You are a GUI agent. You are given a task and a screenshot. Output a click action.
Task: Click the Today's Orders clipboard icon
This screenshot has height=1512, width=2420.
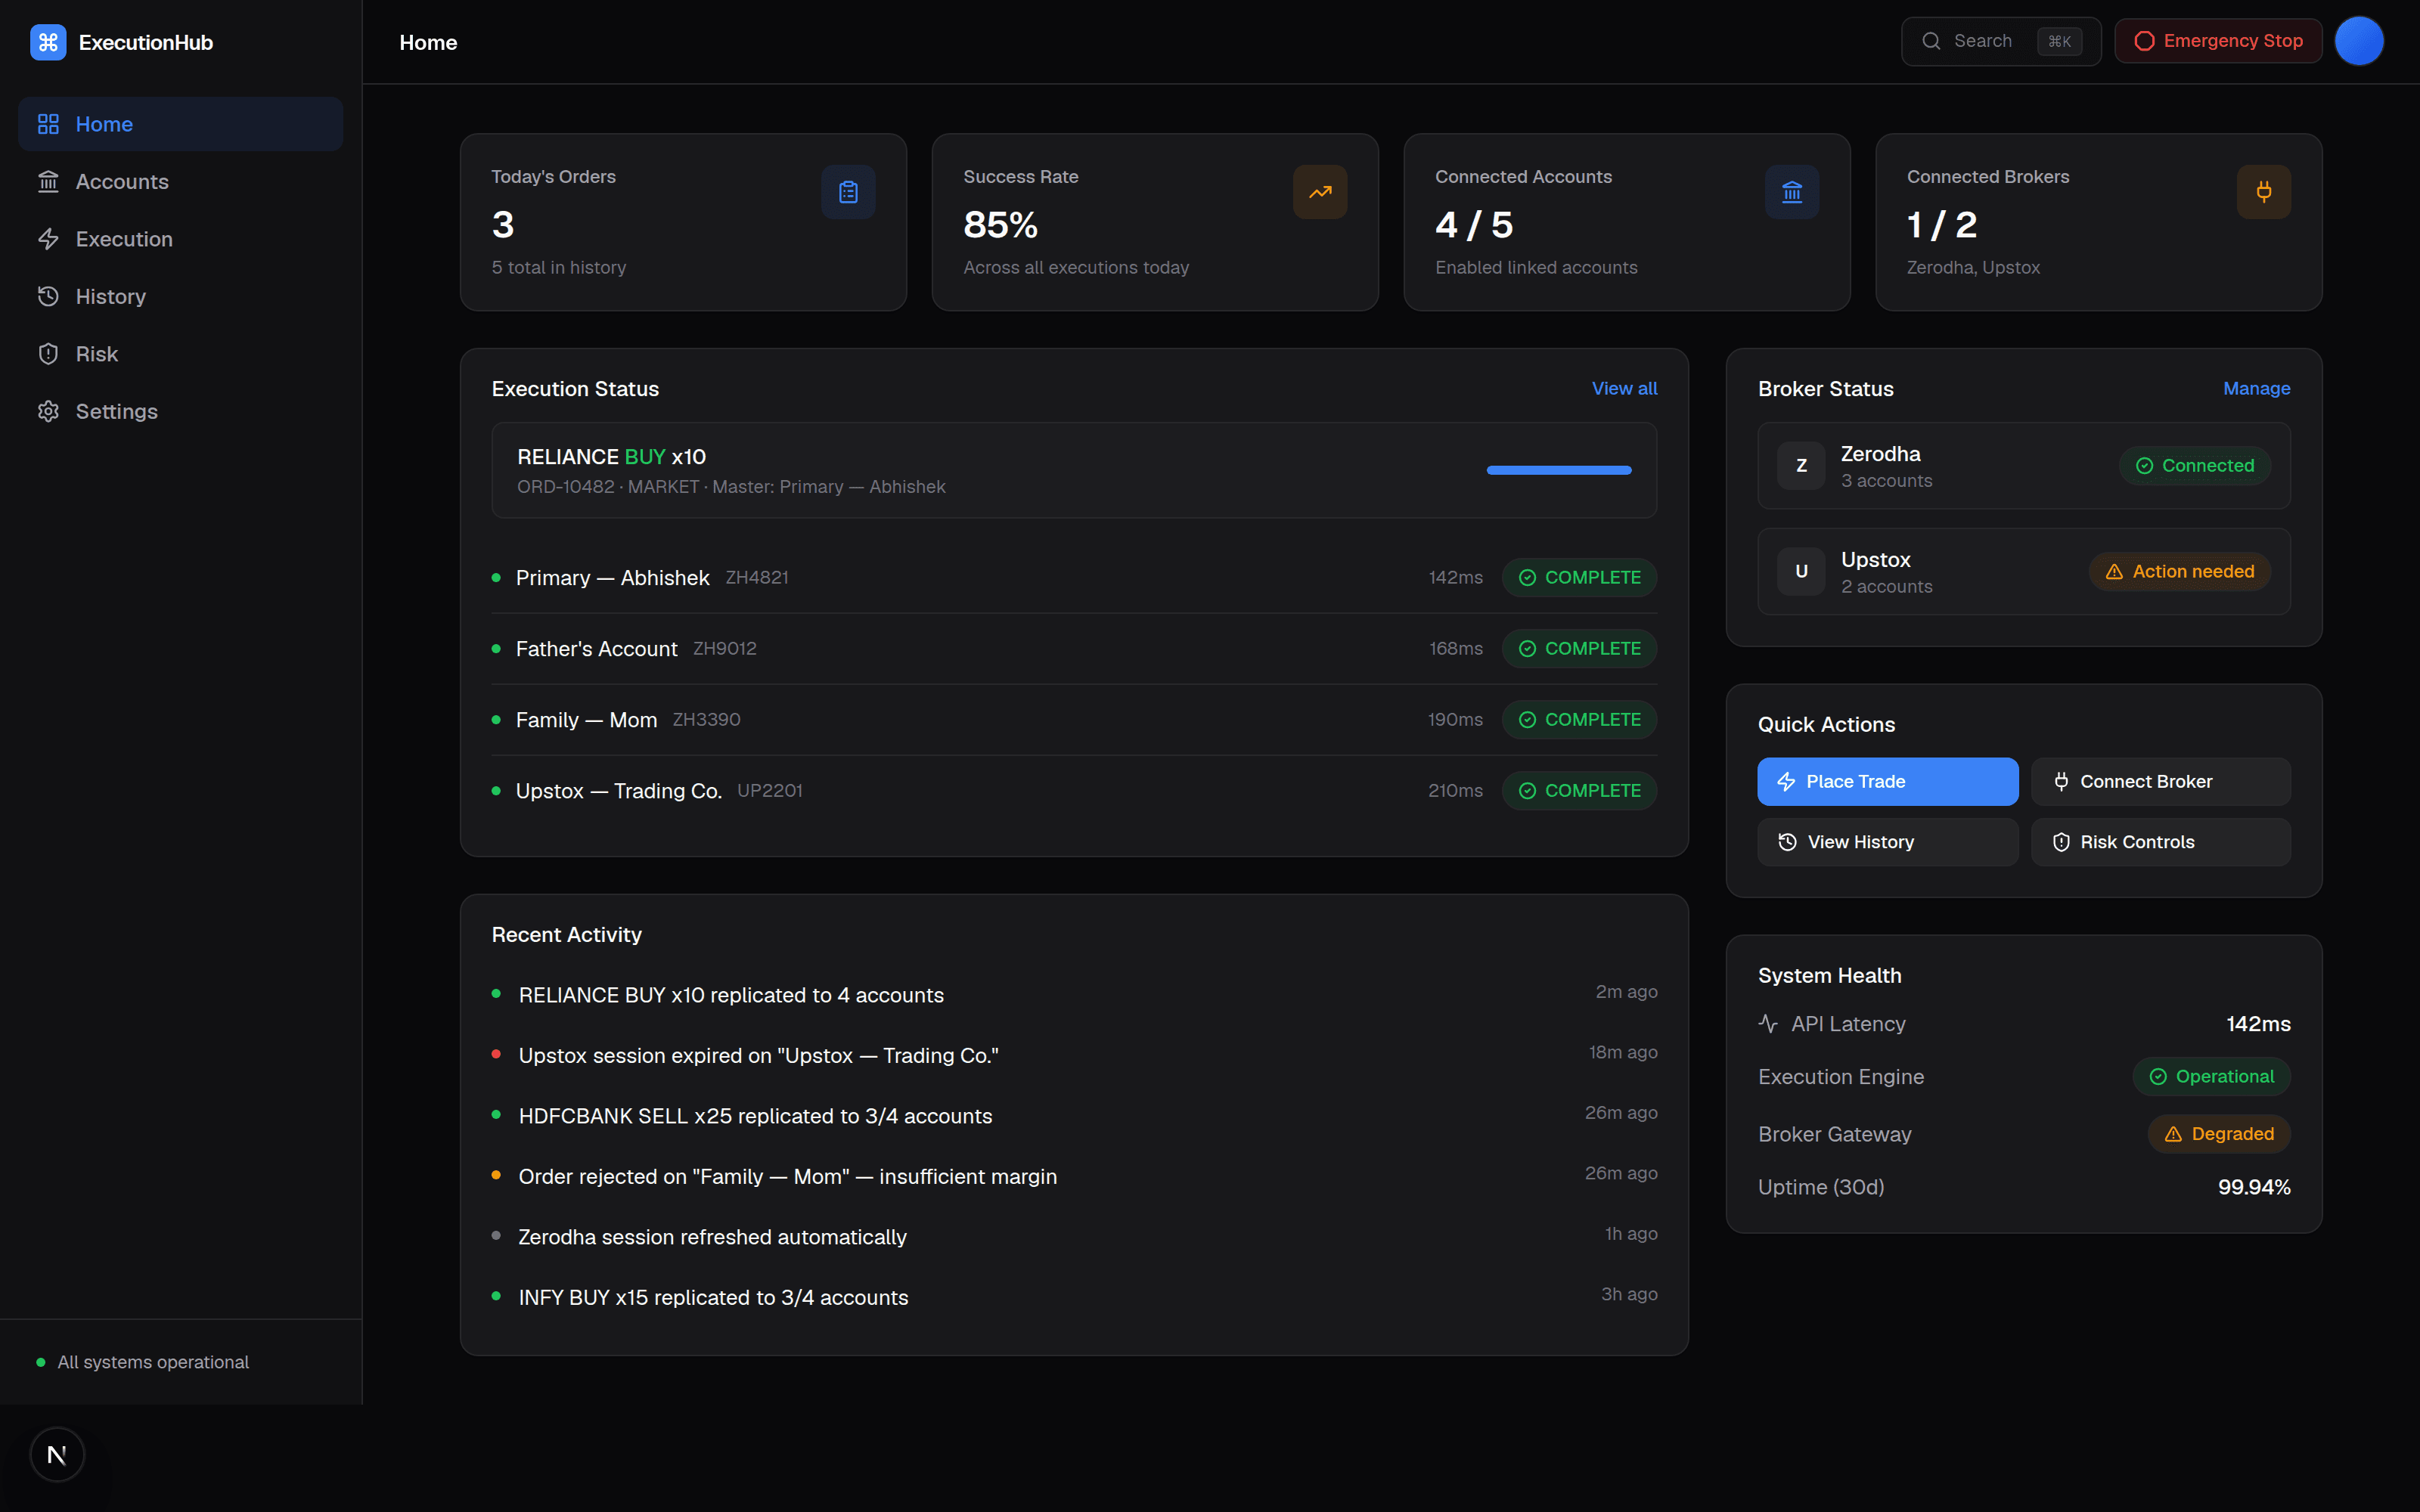coord(848,192)
